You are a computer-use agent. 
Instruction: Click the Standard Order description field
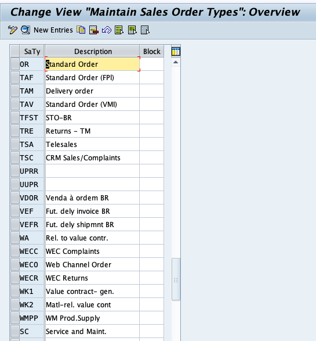(92, 64)
